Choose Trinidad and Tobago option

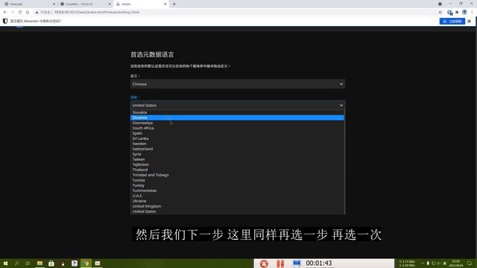click(237, 175)
